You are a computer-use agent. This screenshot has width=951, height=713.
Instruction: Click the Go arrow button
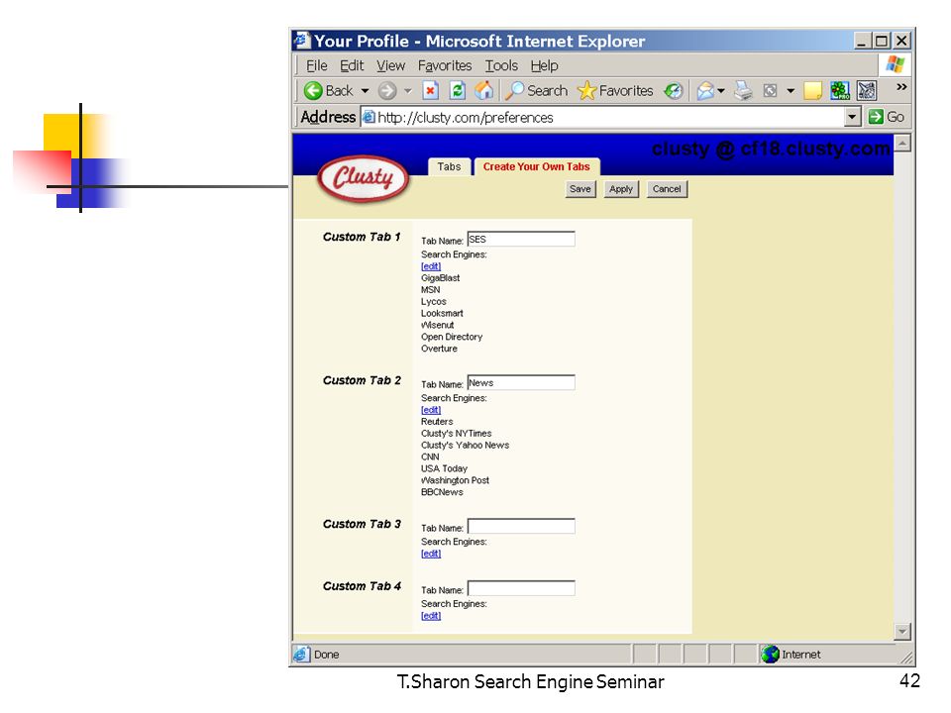pos(886,117)
